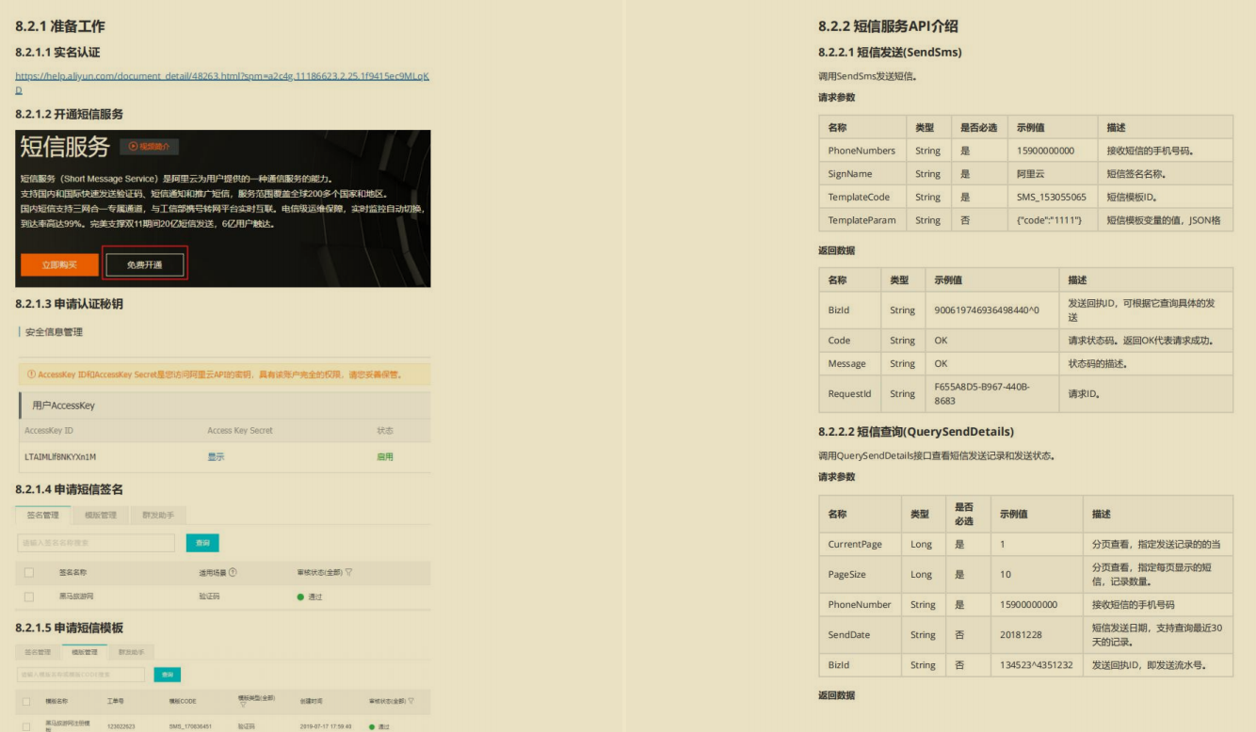The image size is (1256, 732).
Task: Click heading 8.2.2 短信服务API介绍
Action: 888,25
